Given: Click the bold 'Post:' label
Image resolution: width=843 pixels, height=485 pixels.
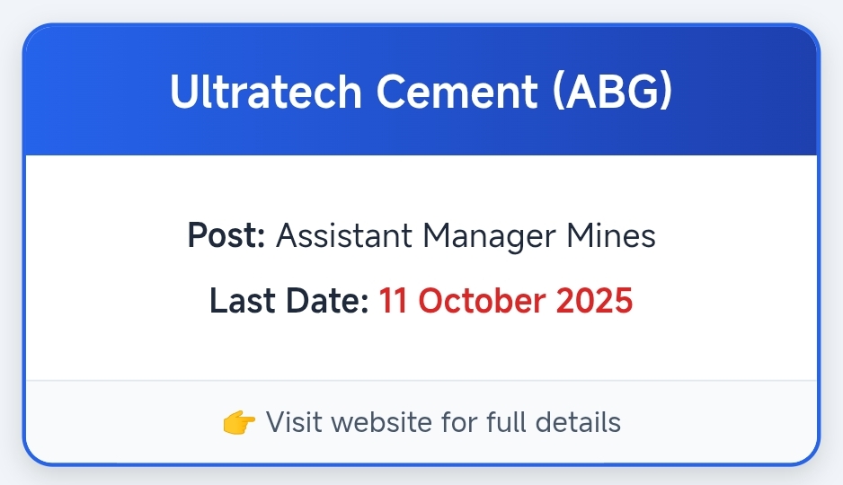Looking at the screenshot, I should tap(226, 236).
